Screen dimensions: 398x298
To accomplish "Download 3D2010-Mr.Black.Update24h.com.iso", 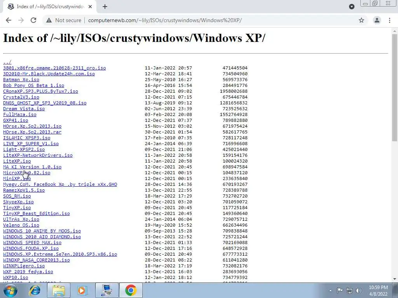I will coord(49,74).
